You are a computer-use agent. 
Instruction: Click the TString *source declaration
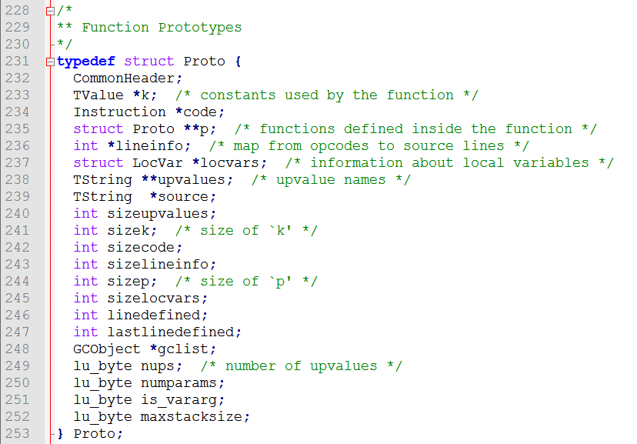pyautogui.click(x=145, y=197)
